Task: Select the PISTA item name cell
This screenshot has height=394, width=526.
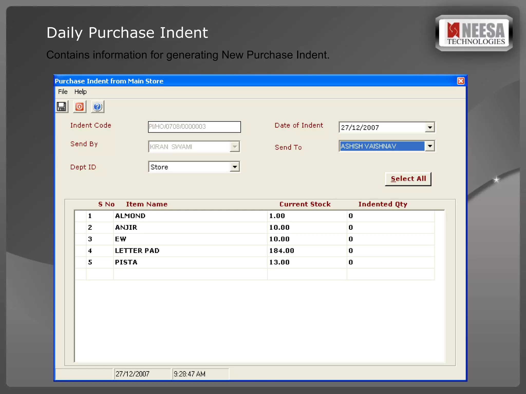Action: pos(190,262)
